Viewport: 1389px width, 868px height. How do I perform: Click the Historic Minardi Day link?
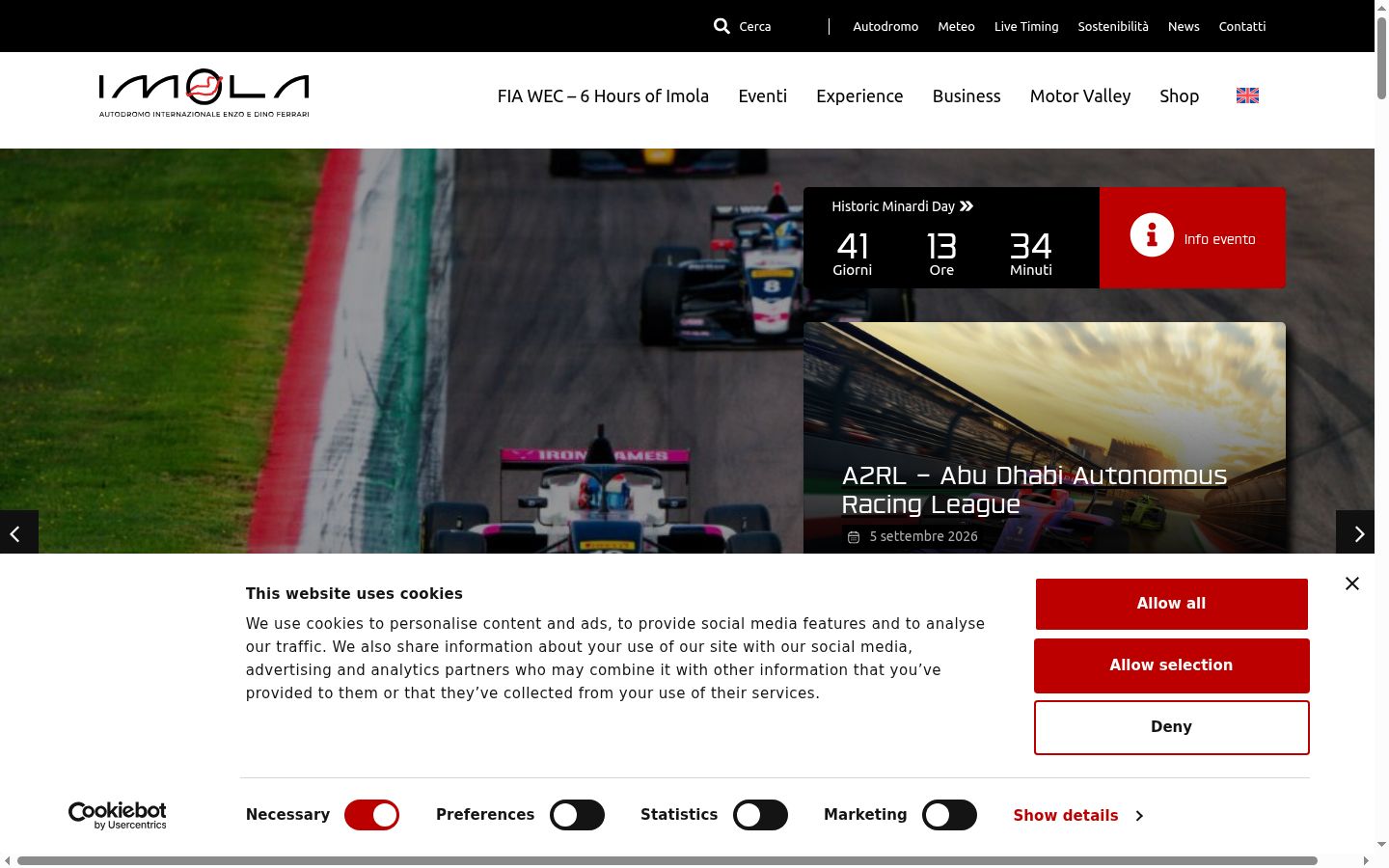(x=893, y=206)
